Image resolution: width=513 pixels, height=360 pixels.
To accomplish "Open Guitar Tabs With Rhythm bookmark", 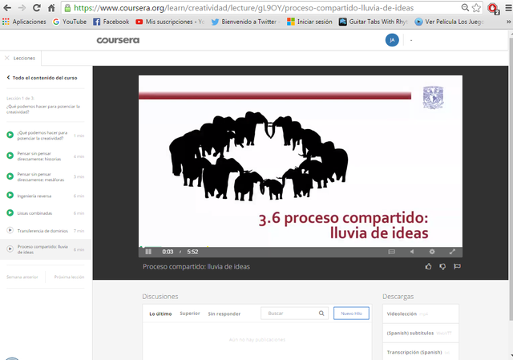I will click(374, 22).
